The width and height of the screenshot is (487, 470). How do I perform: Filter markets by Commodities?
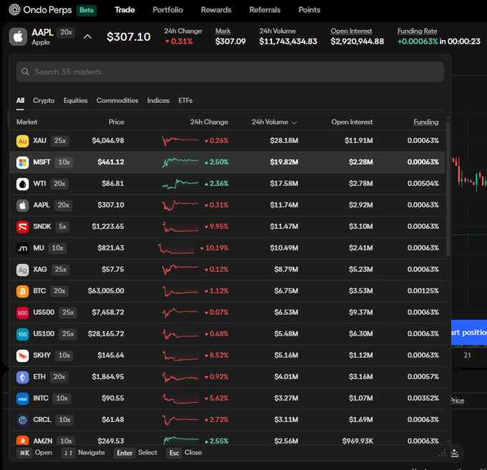click(117, 101)
